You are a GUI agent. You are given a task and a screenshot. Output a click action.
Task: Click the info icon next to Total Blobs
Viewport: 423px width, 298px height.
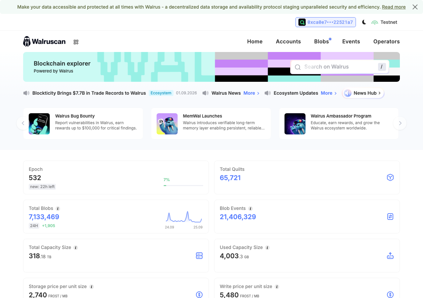pyautogui.click(x=58, y=209)
